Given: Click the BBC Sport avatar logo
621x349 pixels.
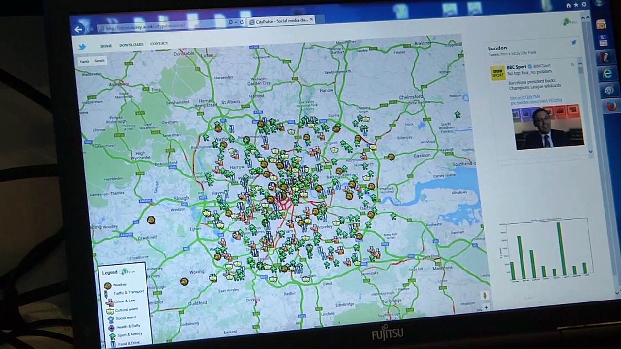Looking at the screenshot, I should [x=498, y=73].
